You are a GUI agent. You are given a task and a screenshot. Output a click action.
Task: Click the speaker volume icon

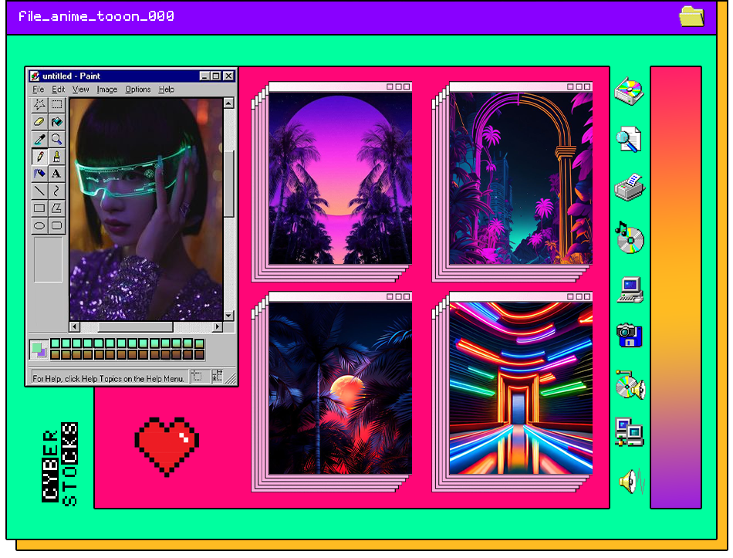pyautogui.click(x=632, y=481)
